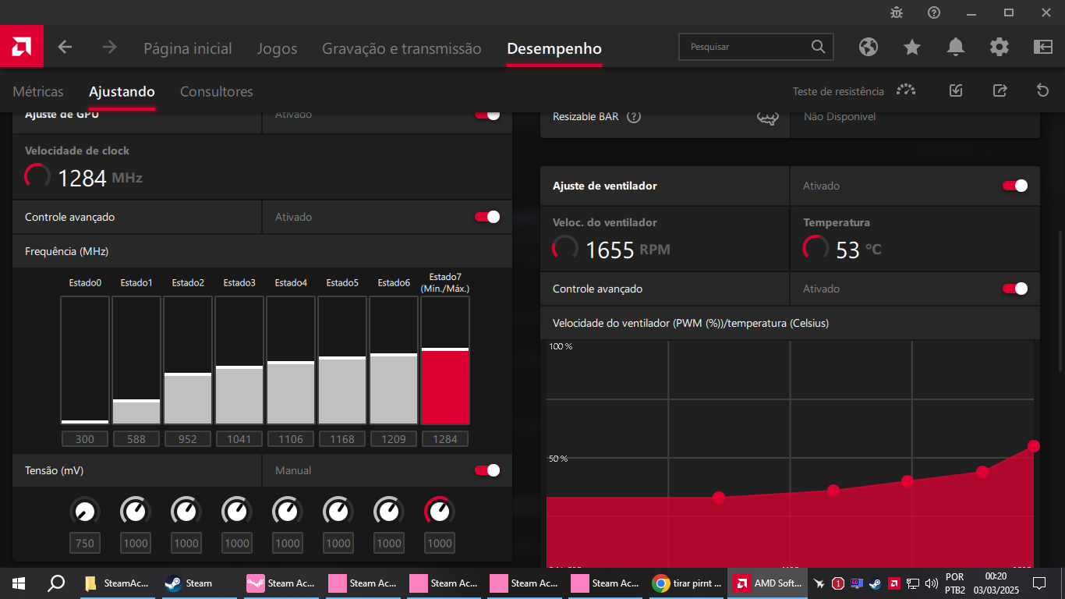This screenshot has width=1065, height=599.
Task: Click the POR PTB2 language indicator
Action: coord(955,583)
